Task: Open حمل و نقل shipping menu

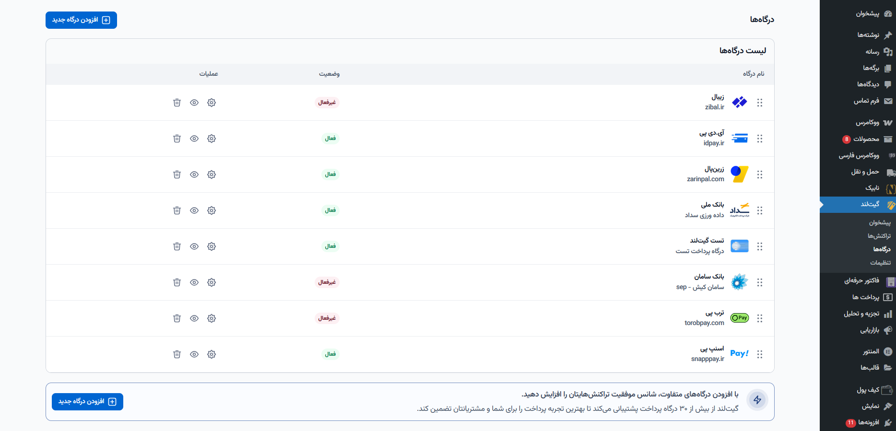Action: 858,172
